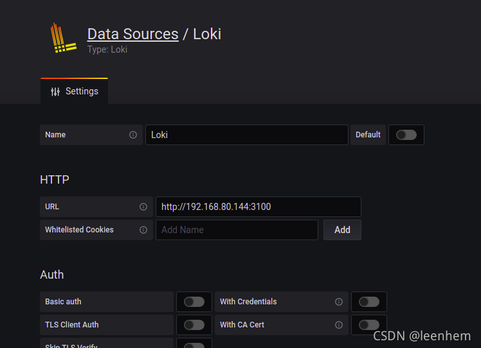The height and width of the screenshot is (348, 481).
Task: Toggle the Skip TLS Verify switch
Action: click(194, 345)
